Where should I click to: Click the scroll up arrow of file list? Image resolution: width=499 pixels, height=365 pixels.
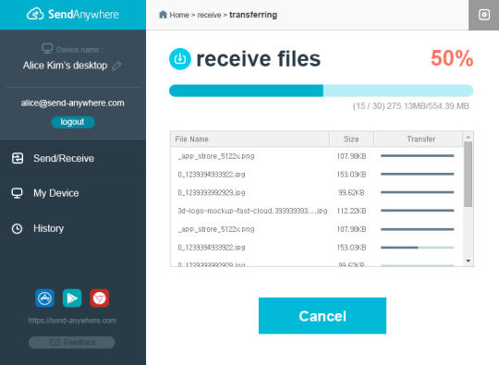tap(469, 137)
